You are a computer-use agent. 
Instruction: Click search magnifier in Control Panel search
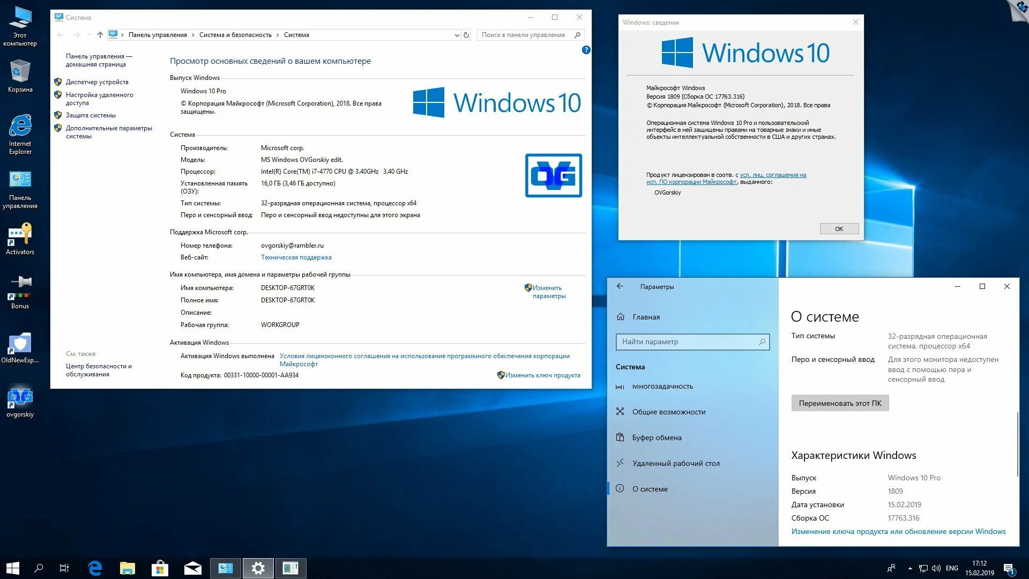pyautogui.click(x=577, y=35)
